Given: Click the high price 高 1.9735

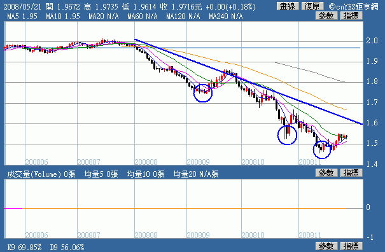Looking at the screenshot, I should (101, 6).
